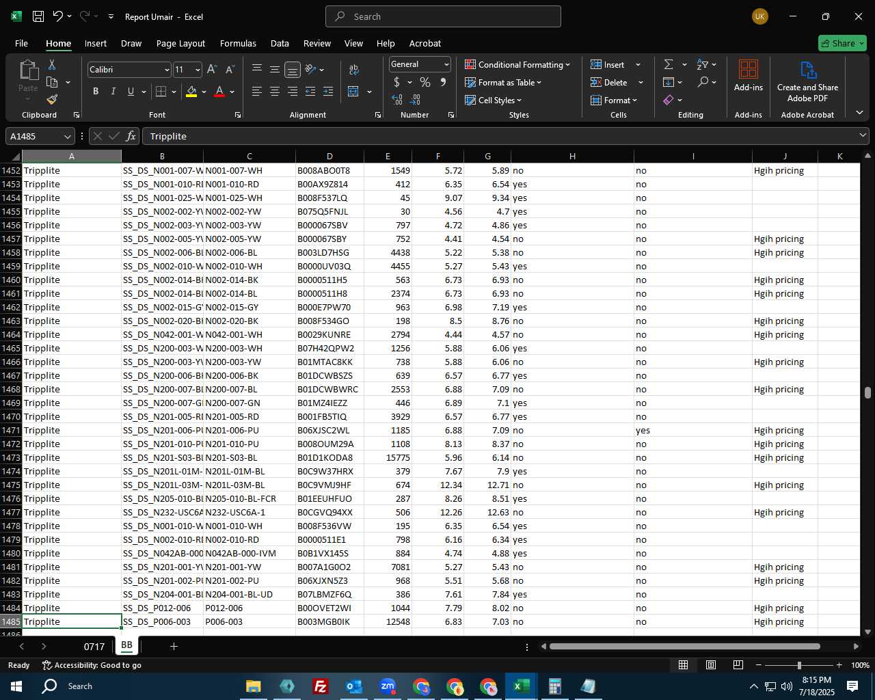875x700 pixels.
Task: Switch to Normal view in status bar
Action: (683, 665)
